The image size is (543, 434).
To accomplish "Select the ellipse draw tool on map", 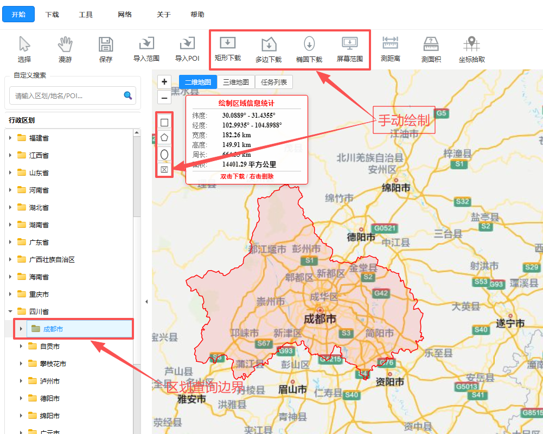I will pyautogui.click(x=164, y=154).
